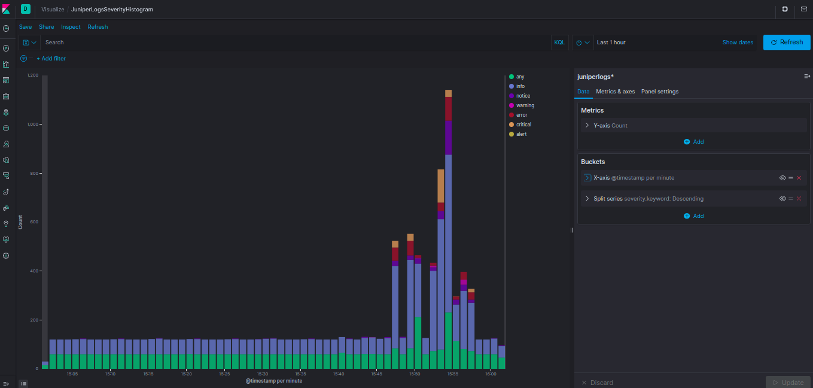Toggle visibility of Split series bucket
Viewport: 813px width, 388px height.
tap(782, 198)
